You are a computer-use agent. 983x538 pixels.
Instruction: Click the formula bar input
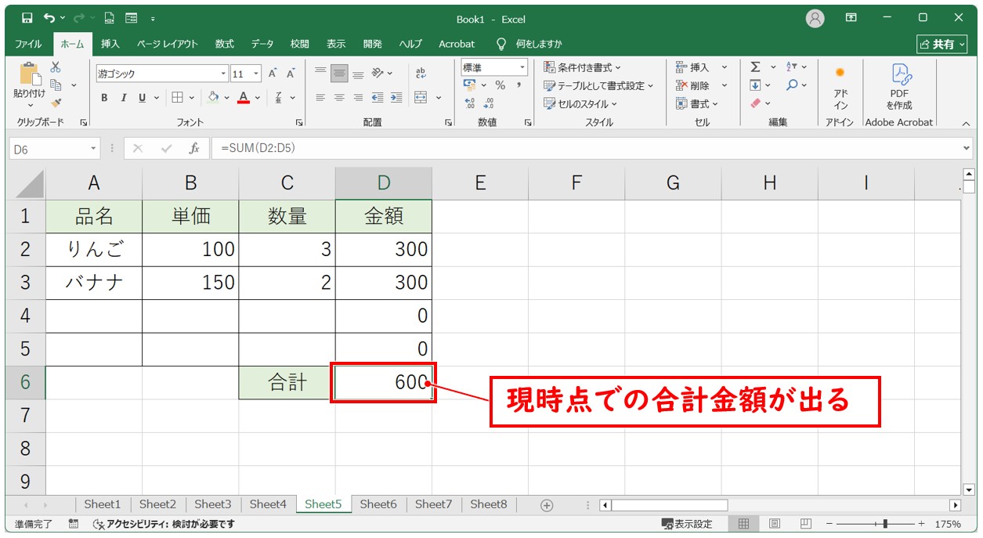tap(587, 148)
